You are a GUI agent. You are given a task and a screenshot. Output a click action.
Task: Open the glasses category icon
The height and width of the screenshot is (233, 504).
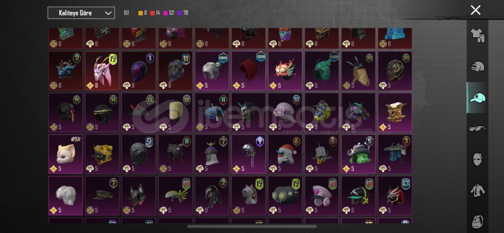coord(477,129)
